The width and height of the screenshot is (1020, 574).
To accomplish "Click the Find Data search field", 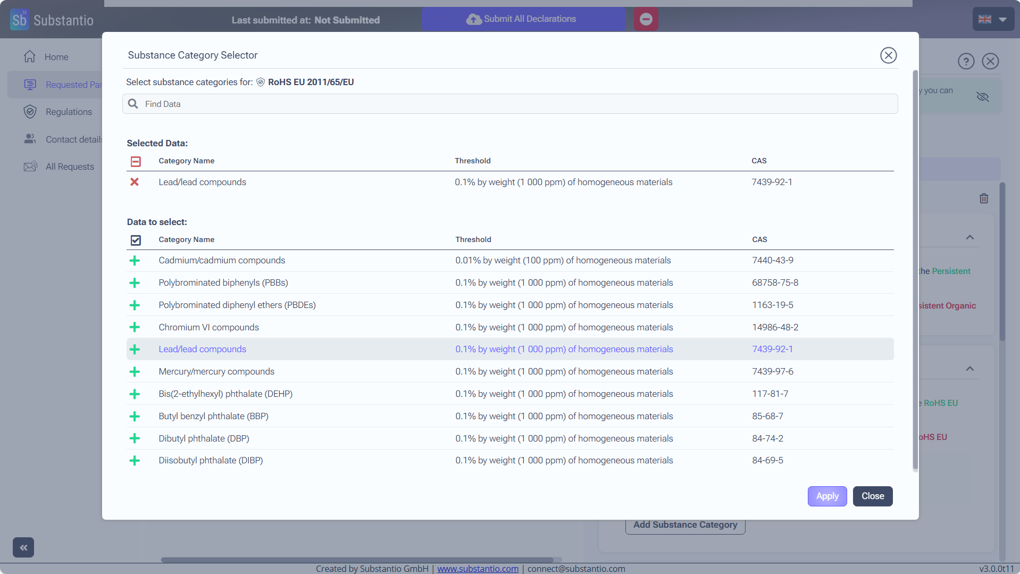I will 509,104.
